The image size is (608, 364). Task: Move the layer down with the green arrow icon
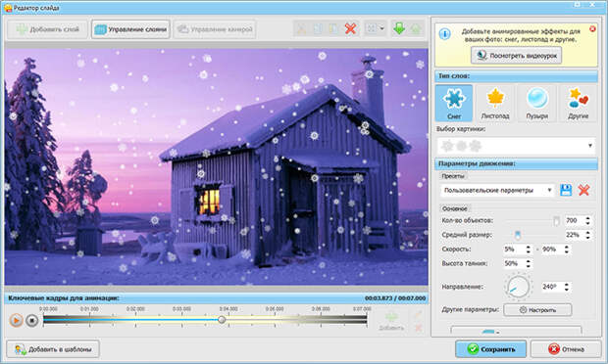(x=399, y=28)
